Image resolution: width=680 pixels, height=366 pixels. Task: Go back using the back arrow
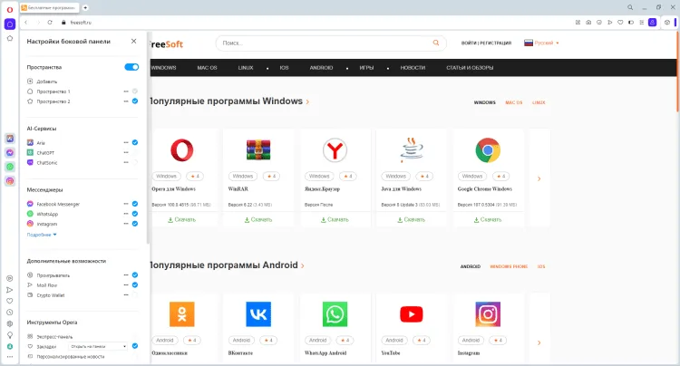pyautogui.click(x=26, y=22)
